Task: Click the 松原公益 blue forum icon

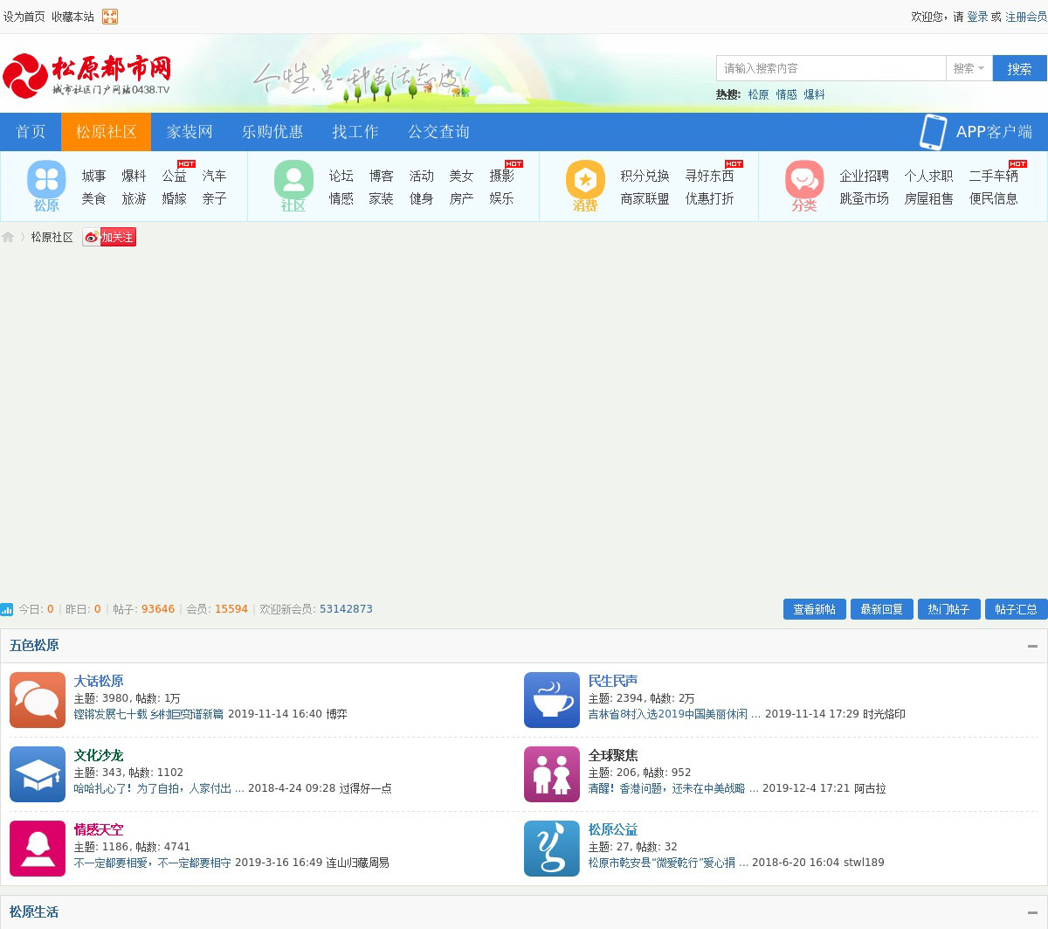Action: tap(552, 849)
